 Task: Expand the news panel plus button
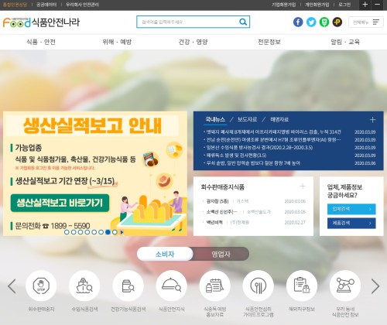(372, 120)
